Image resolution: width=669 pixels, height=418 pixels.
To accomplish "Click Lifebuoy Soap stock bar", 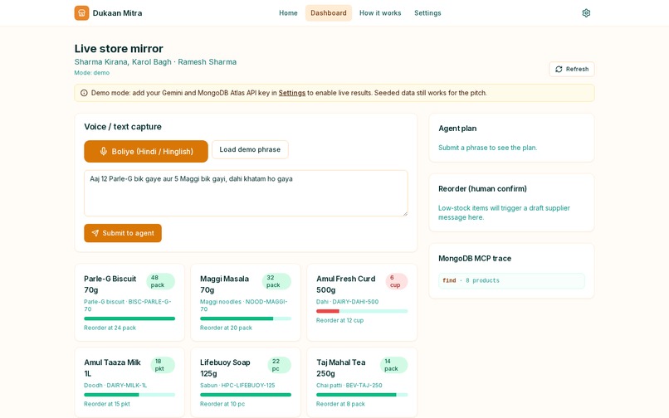I will [246, 395].
